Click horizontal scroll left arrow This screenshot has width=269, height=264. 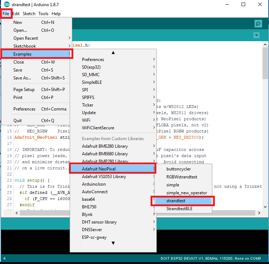[17, 213]
